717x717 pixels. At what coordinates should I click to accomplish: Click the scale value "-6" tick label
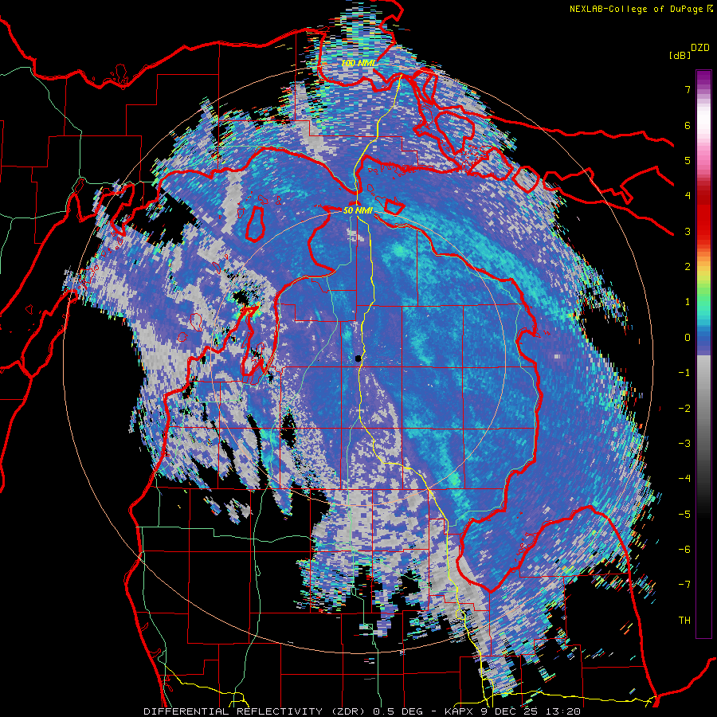tap(684, 549)
